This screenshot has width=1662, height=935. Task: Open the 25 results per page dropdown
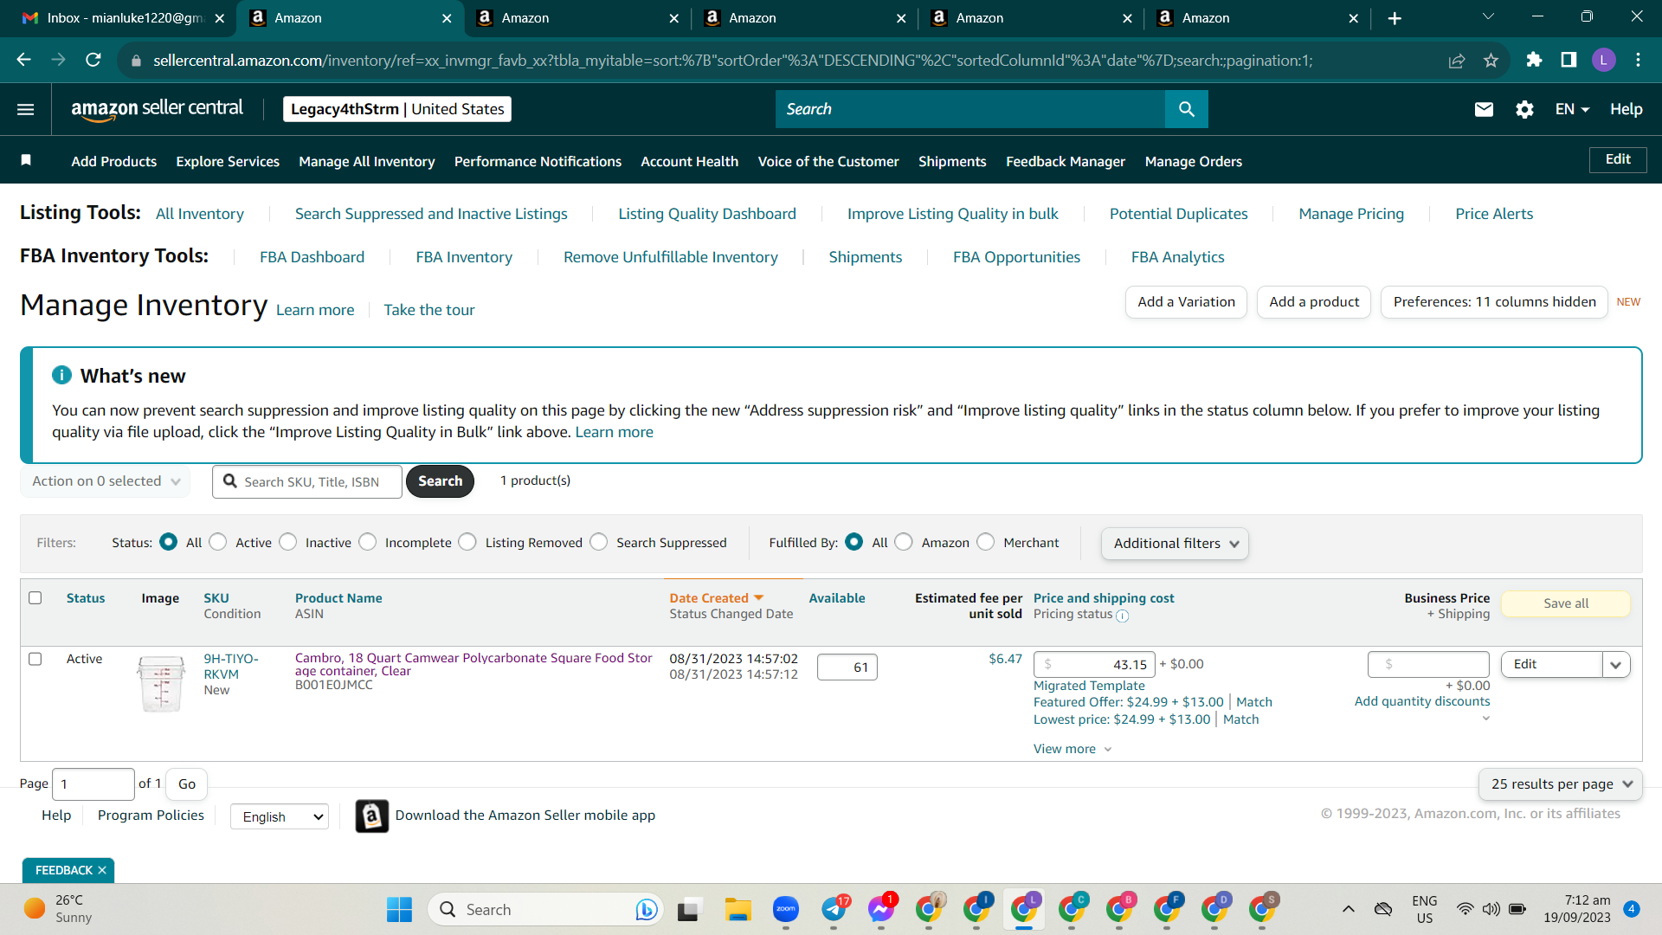point(1560,784)
